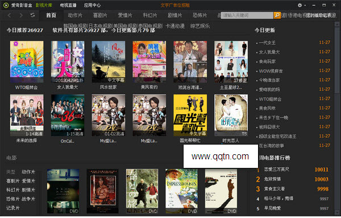Screen dimensions: 341x218
Task: Click the back navigation arrow
Action: click(x=9, y=15)
